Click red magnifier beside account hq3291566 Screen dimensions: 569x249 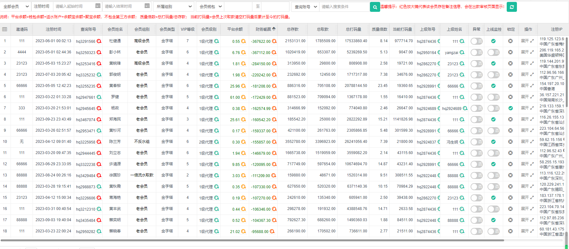[99, 41]
